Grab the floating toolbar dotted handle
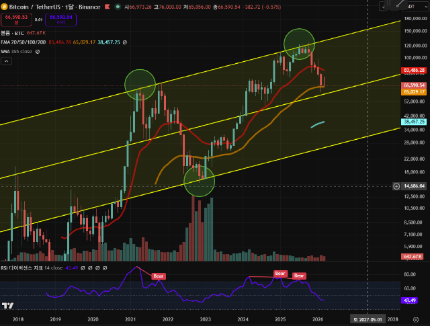This screenshot has width=430, height=326. [388, 3]
